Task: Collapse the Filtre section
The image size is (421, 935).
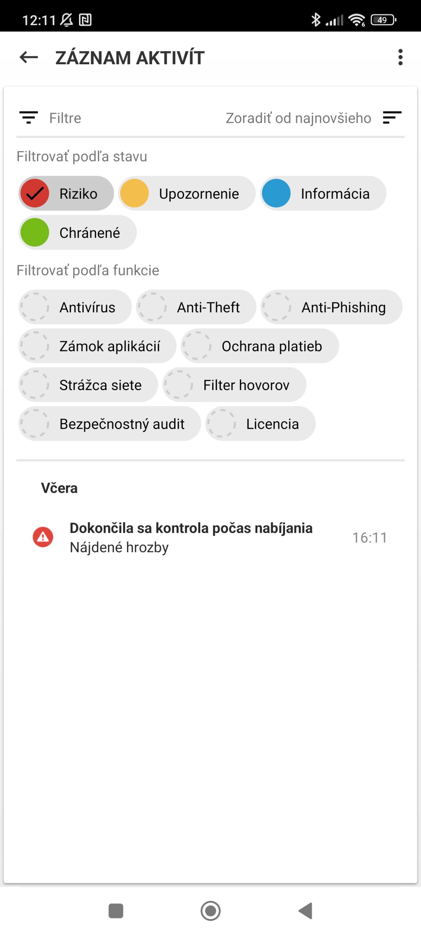Action: (x=65, y=118)
